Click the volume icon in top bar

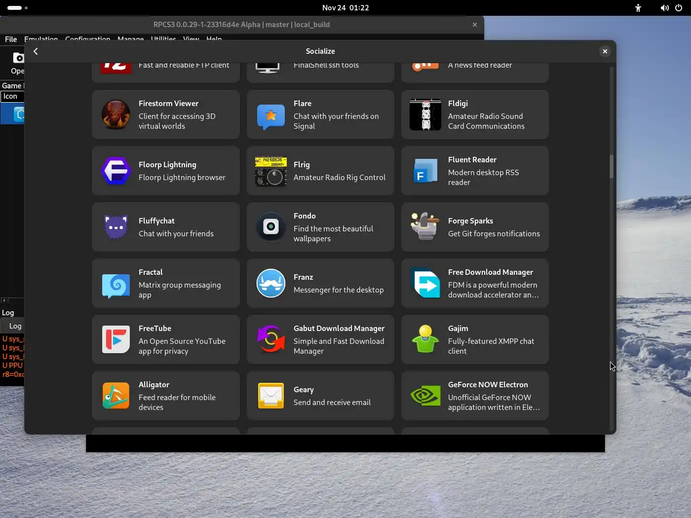point(664,8)
